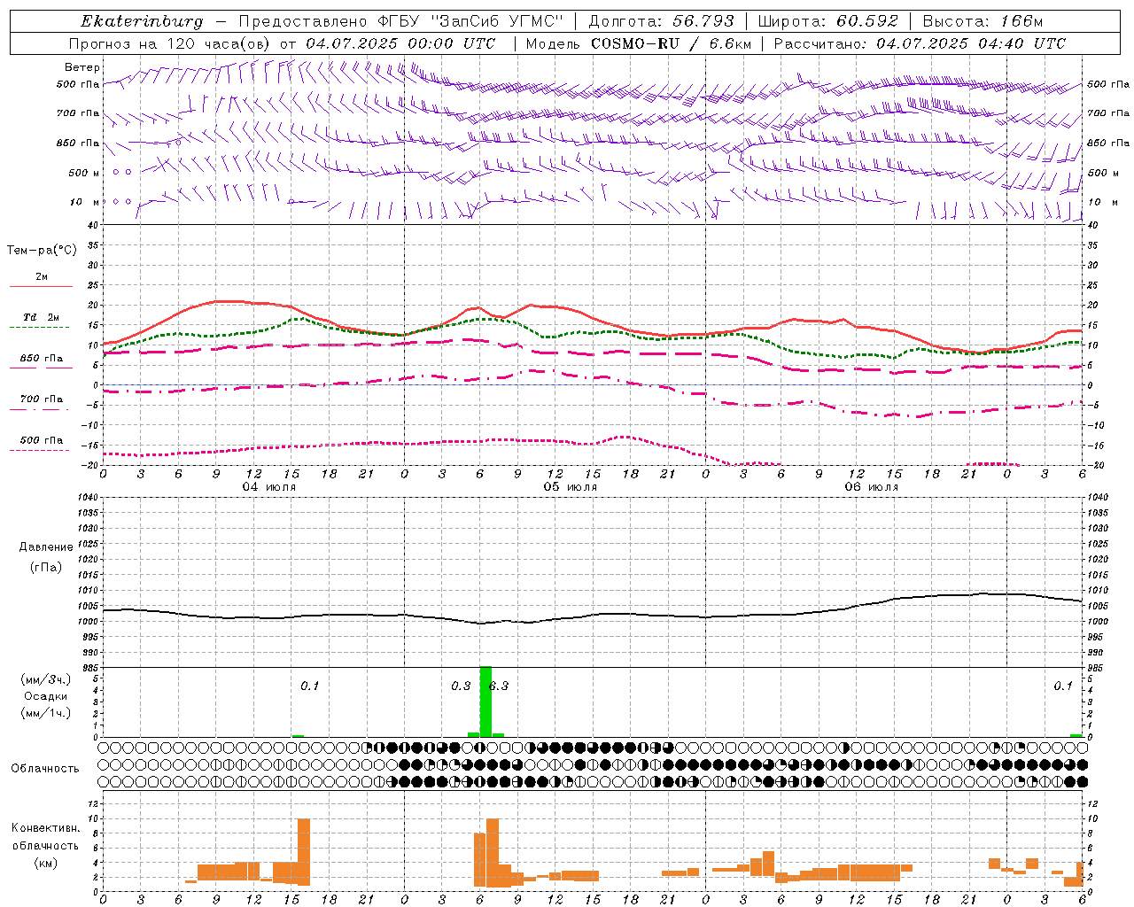
Task: Click the 'Ветер' wind panel label
Action: click(x=82, y=67)
